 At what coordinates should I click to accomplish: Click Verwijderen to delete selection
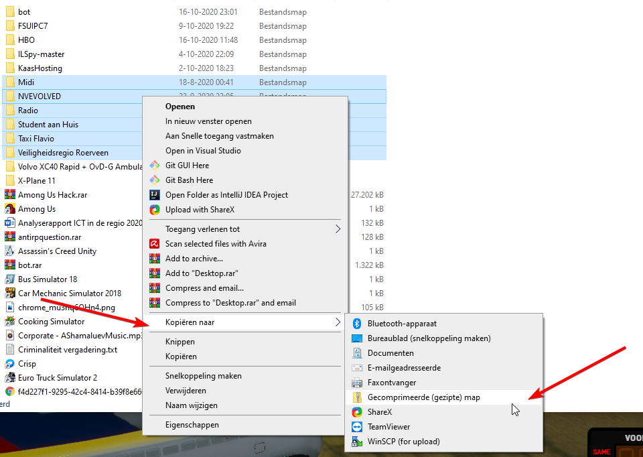[x=186, y=391]
